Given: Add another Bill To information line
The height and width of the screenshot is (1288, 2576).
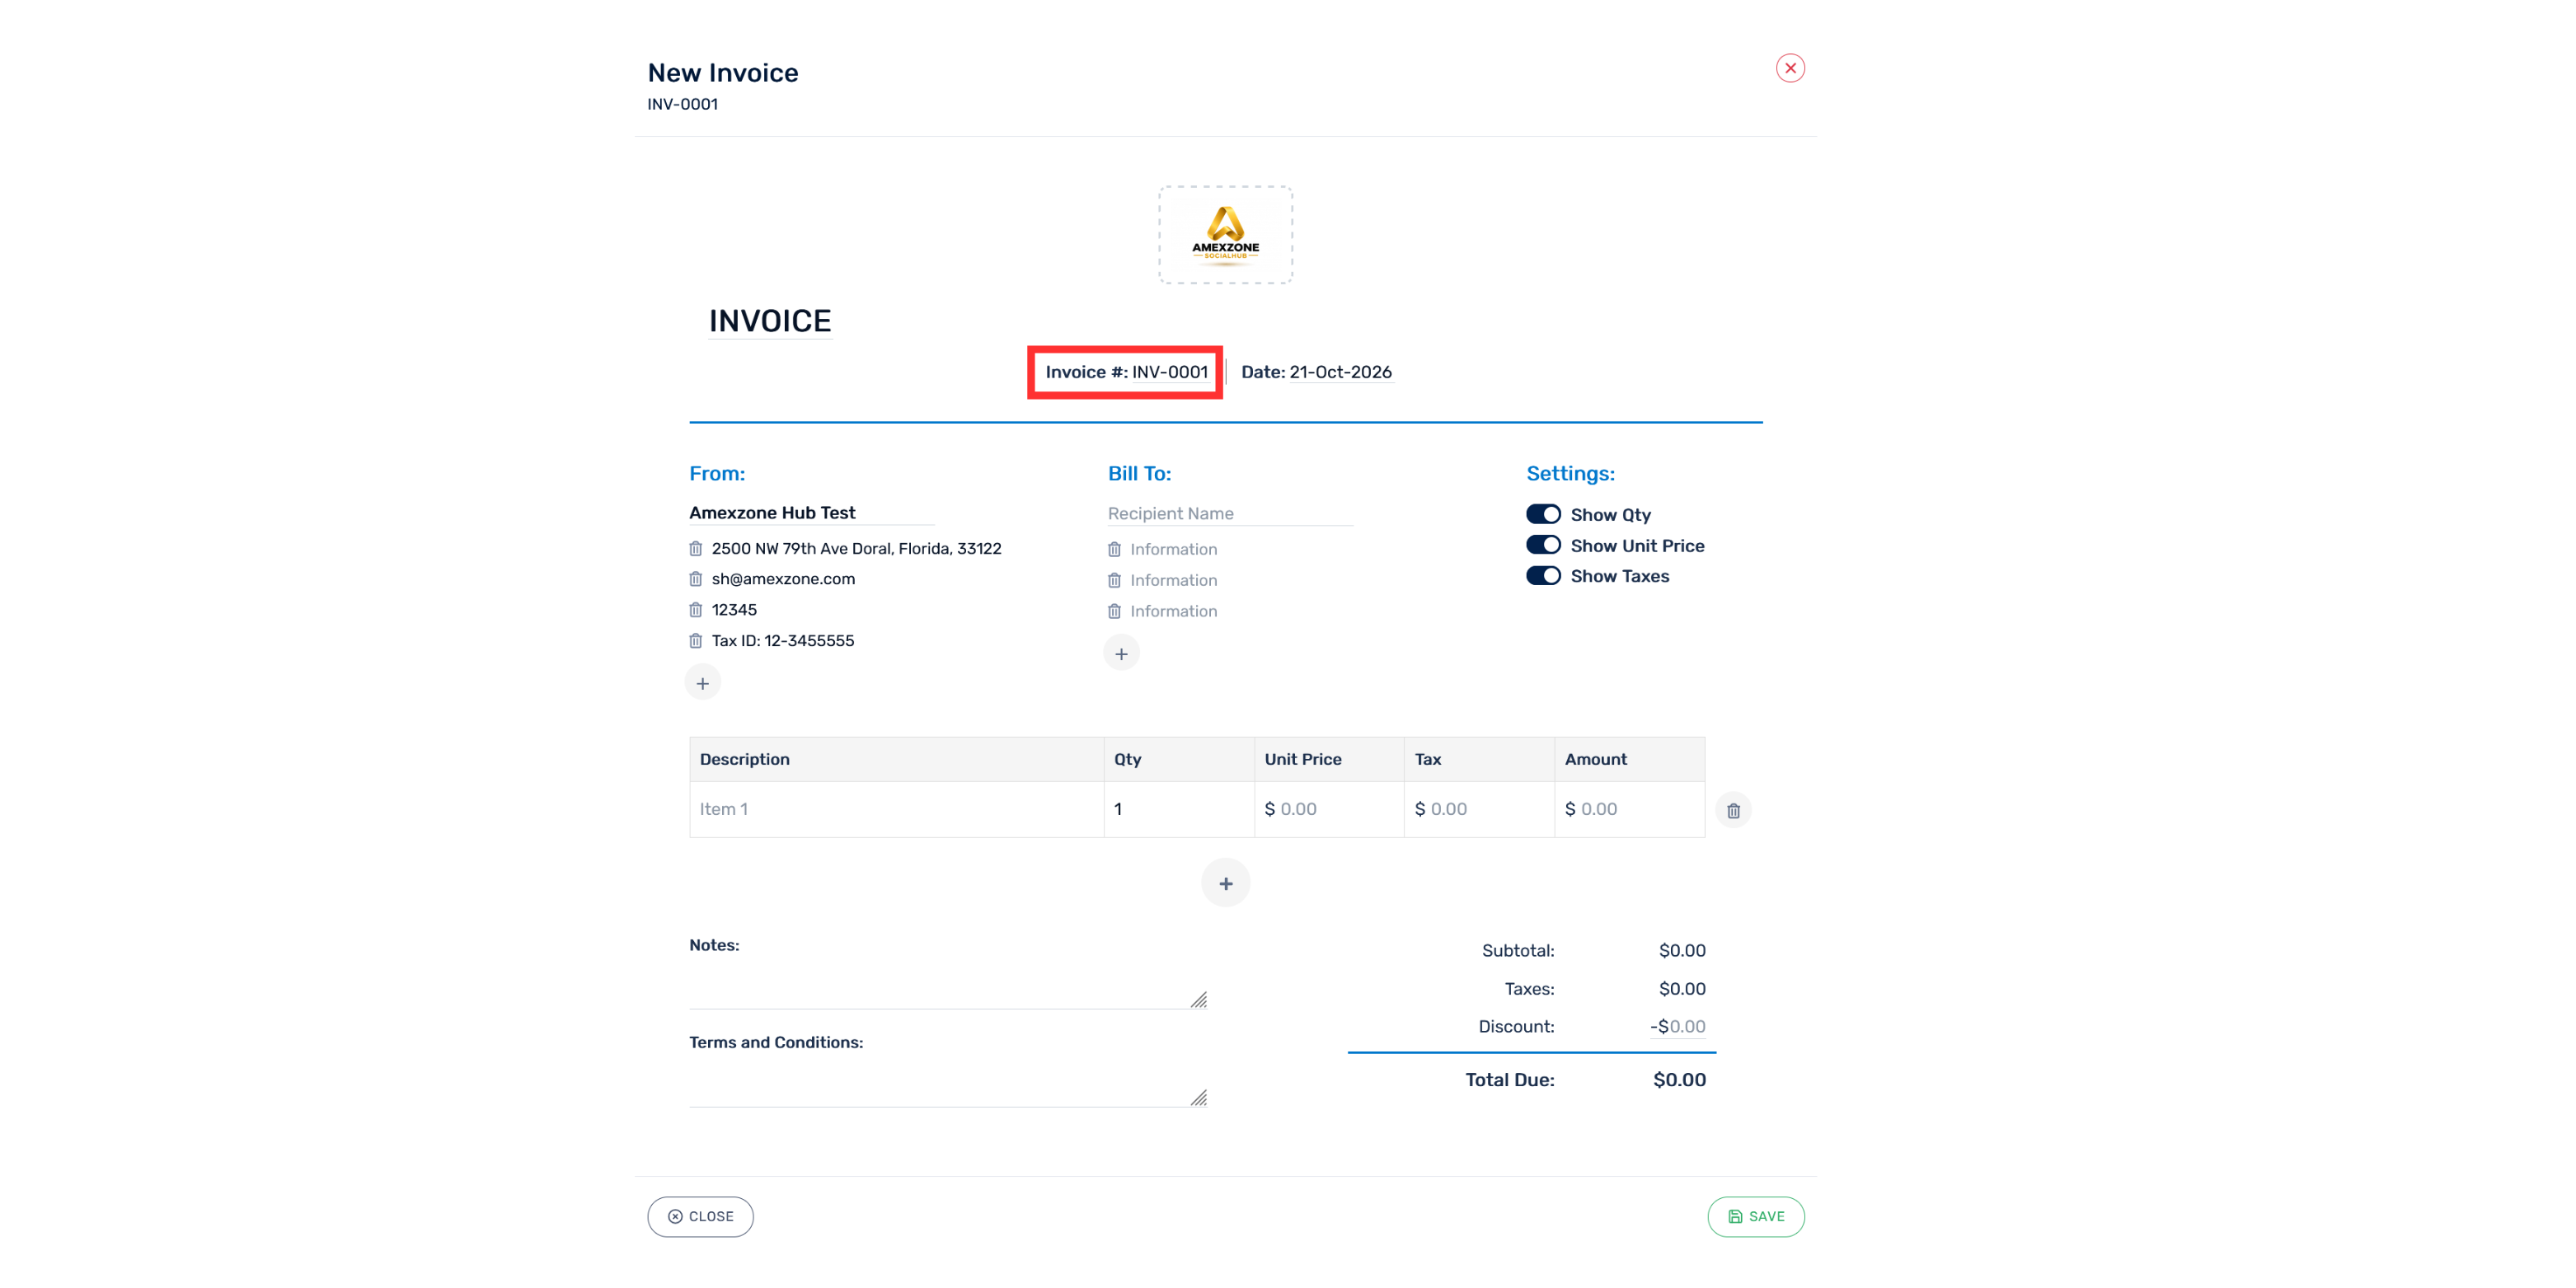Looking at the screenshot, I should point(1121,653).
